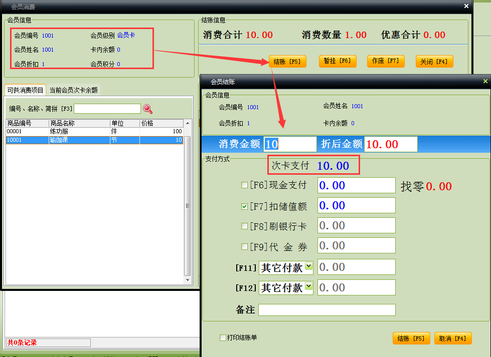
Task: Tick the [F8] 刷银行卡 checkbox
Action: coord(244,226)
